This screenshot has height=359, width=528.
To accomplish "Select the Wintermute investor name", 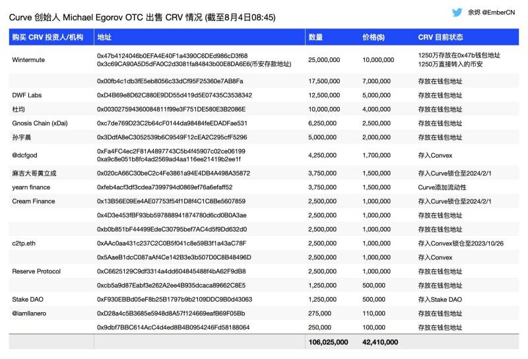I will (x=28, y=60).
